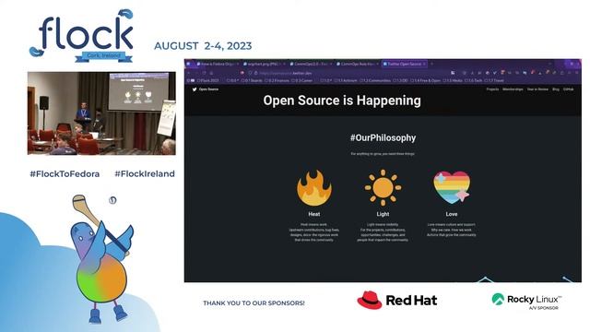Open the 1.7 Travel bookmarks folder
Screen dimensions: 590x332
click(494, 80)
